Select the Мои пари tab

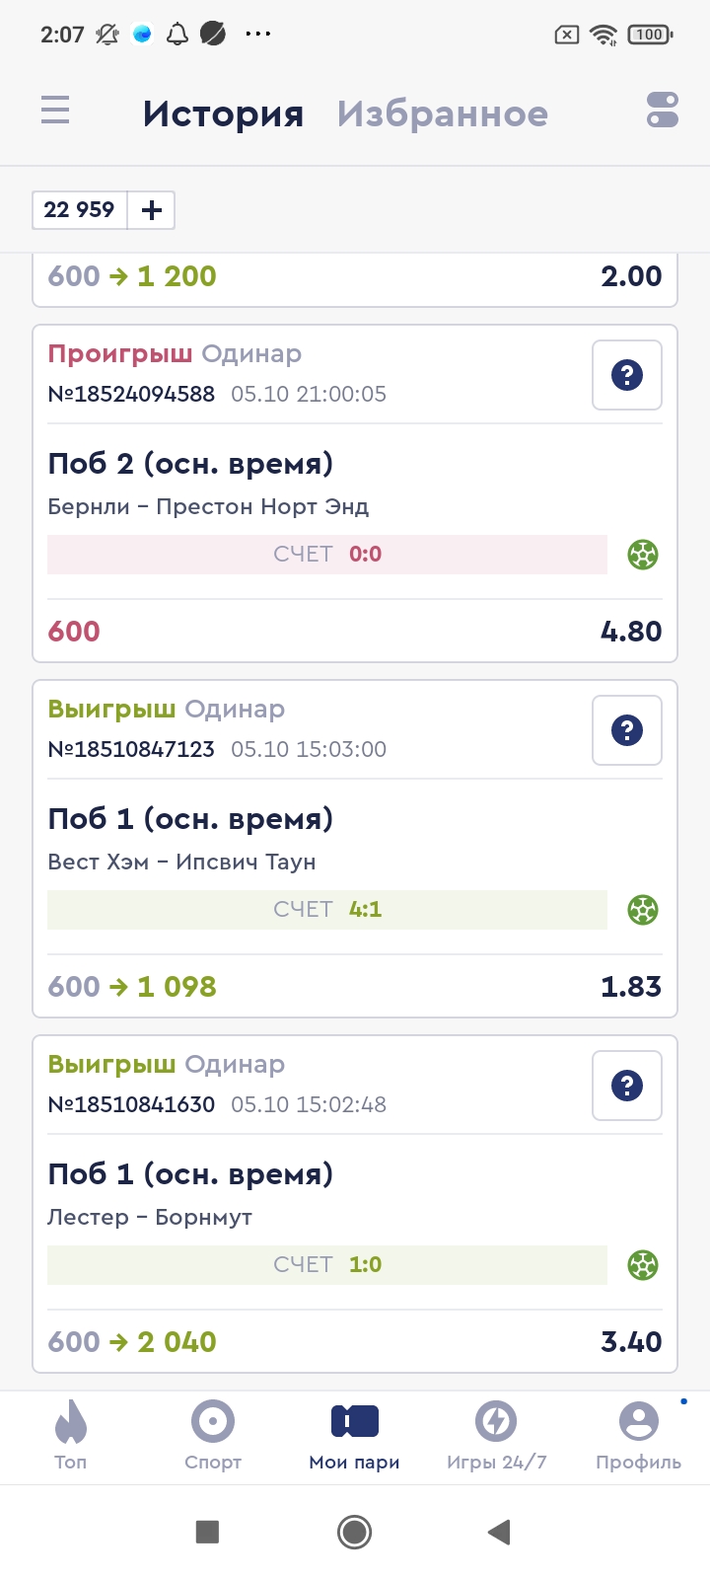point(355,1436)
